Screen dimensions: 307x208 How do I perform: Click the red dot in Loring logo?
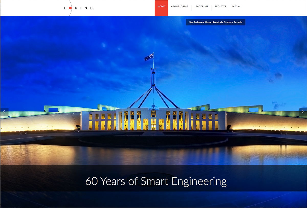point(71,8)
